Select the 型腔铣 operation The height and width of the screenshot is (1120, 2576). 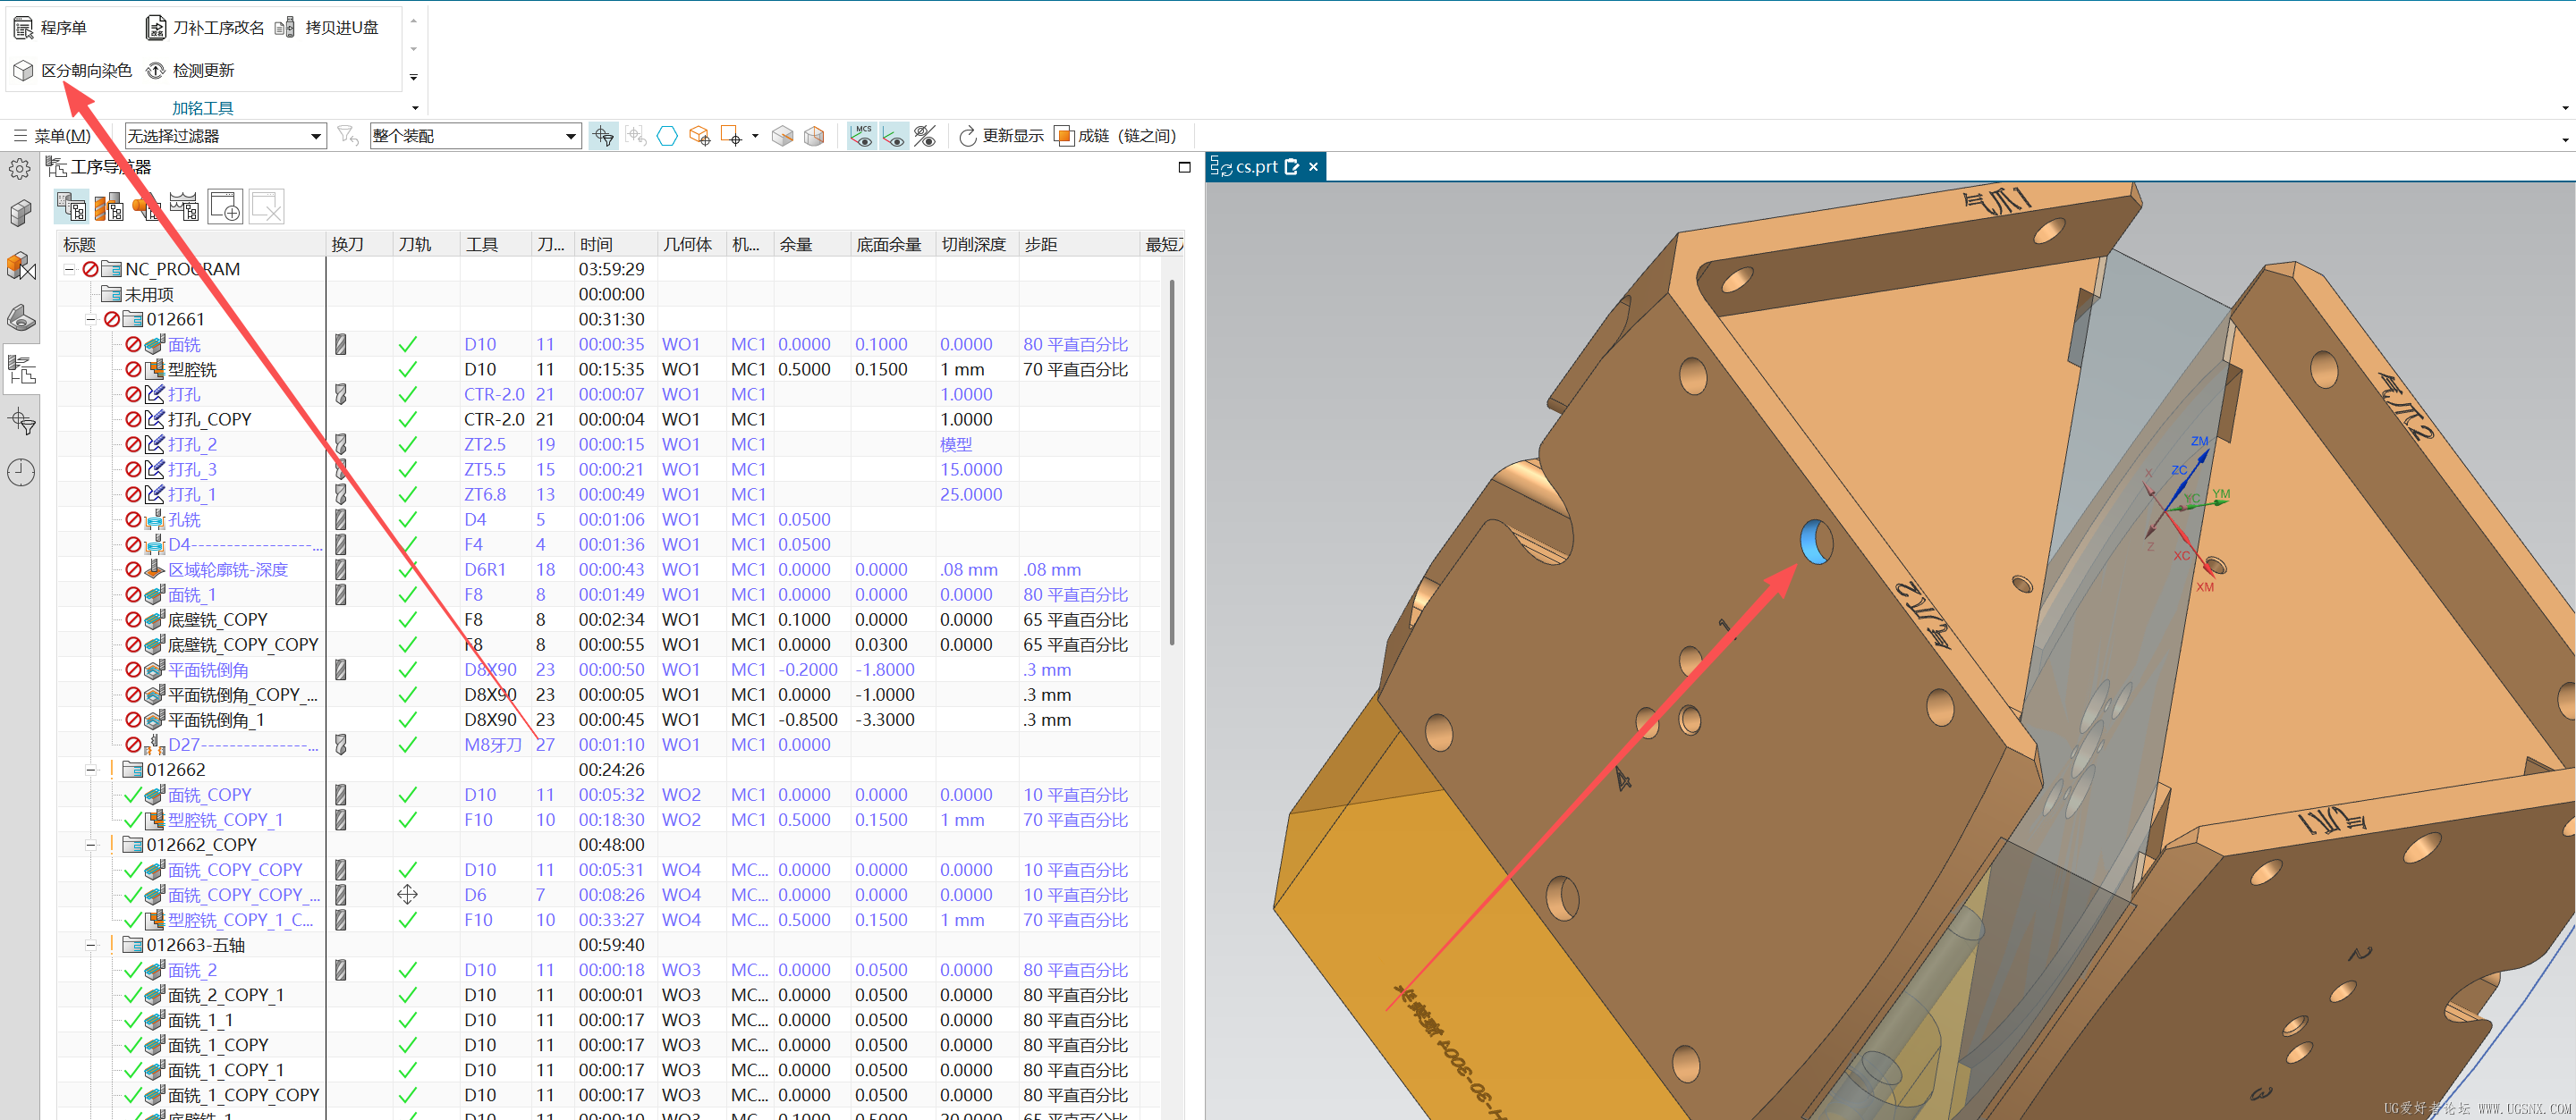click(192, 370)
